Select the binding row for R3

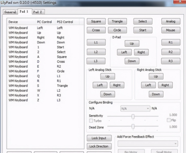point(45,95)
